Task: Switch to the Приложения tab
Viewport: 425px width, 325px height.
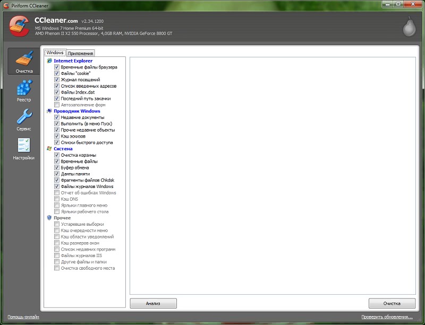Action: click(x=81, y=53)
